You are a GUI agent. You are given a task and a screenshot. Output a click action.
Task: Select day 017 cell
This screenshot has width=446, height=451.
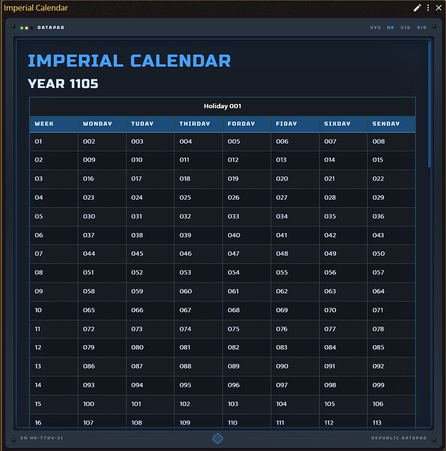coord(150,179)
